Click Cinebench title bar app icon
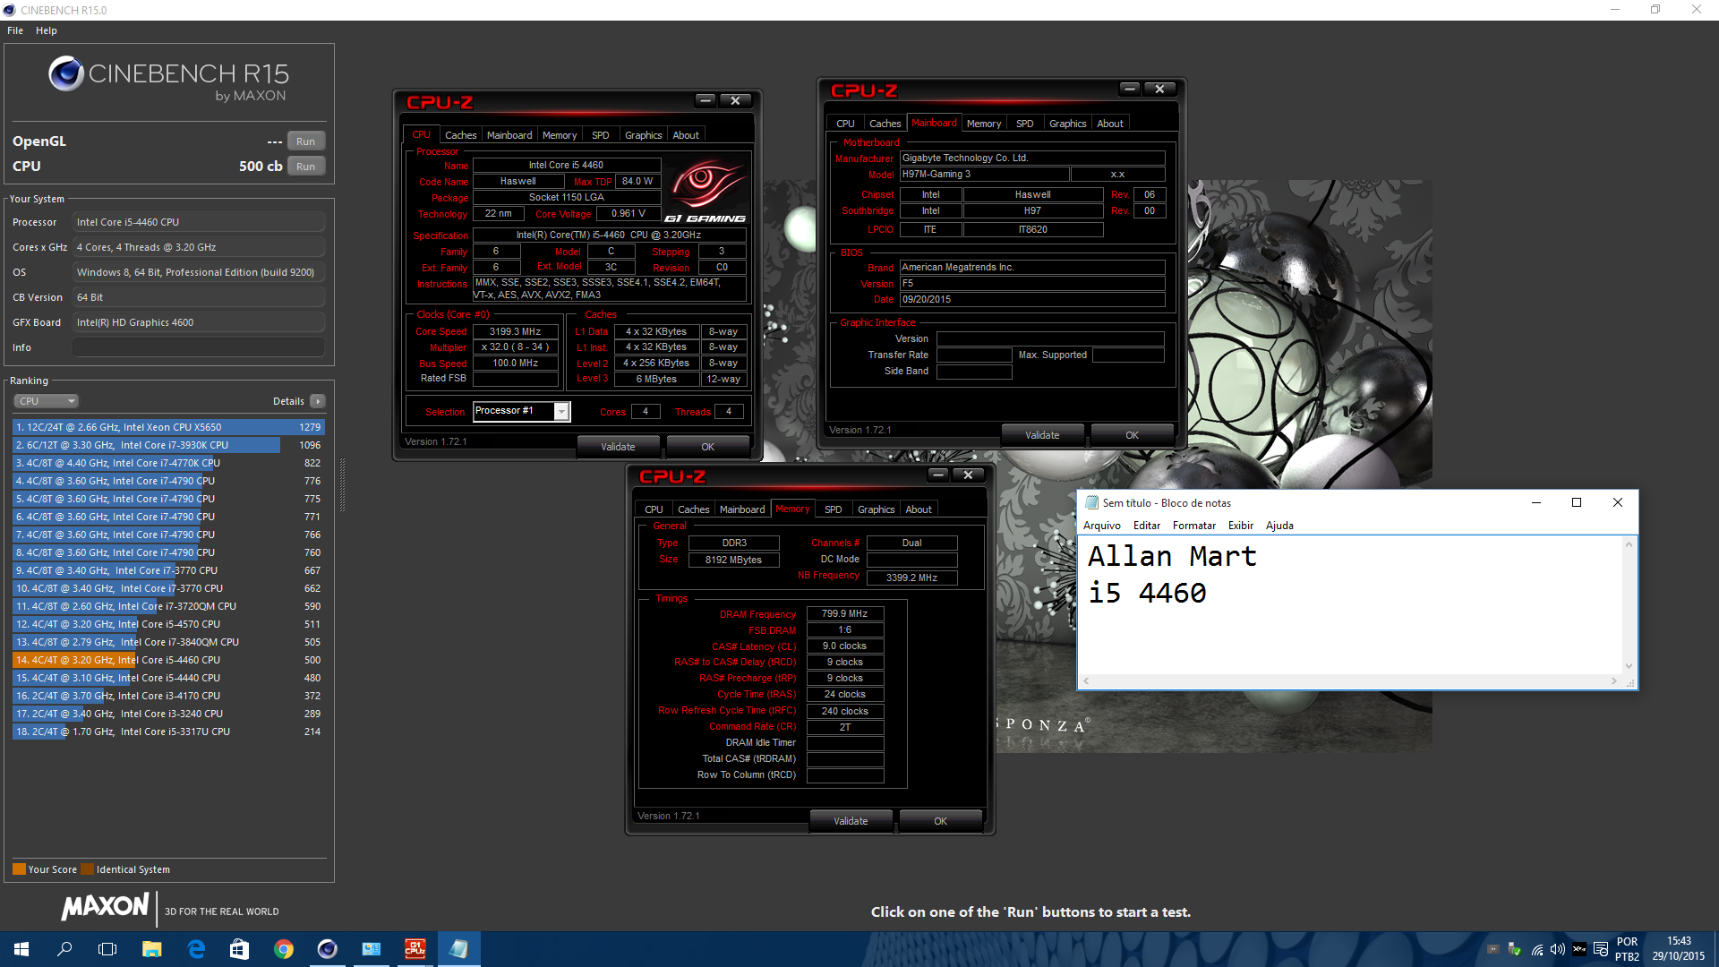The width and height of the screenshot is (1719, 967). [x=9, y=10]
